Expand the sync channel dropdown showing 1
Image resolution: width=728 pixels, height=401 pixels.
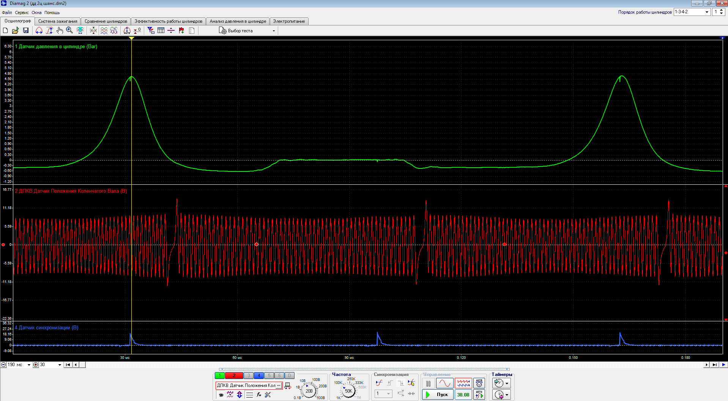[383, 393]
